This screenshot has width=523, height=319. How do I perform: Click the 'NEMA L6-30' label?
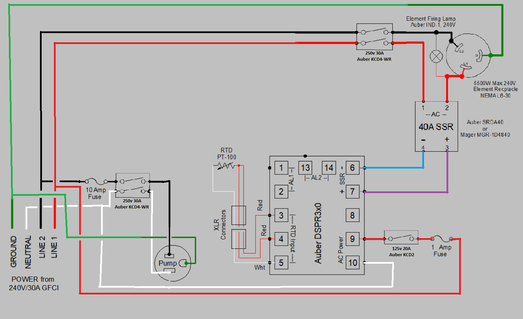click(x=495, y=96)
